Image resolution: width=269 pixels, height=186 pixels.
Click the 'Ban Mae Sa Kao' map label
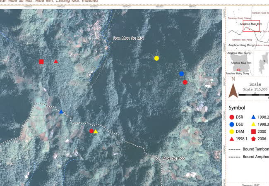pyautogui.click(x=170, y=158)
